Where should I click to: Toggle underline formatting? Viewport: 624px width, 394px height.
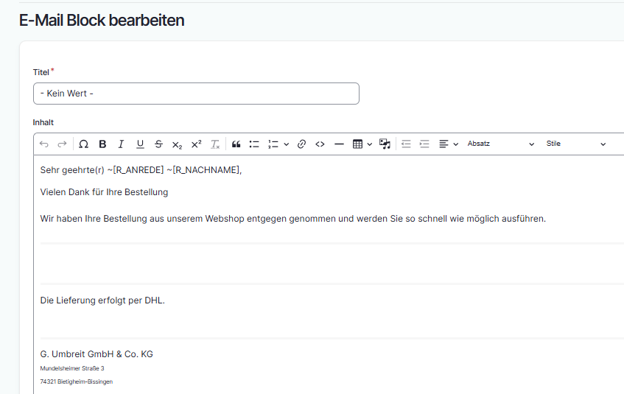[x=140, y=144]
